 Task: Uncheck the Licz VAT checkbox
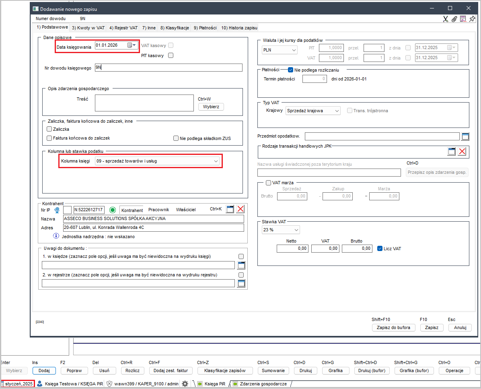[380, 249]
